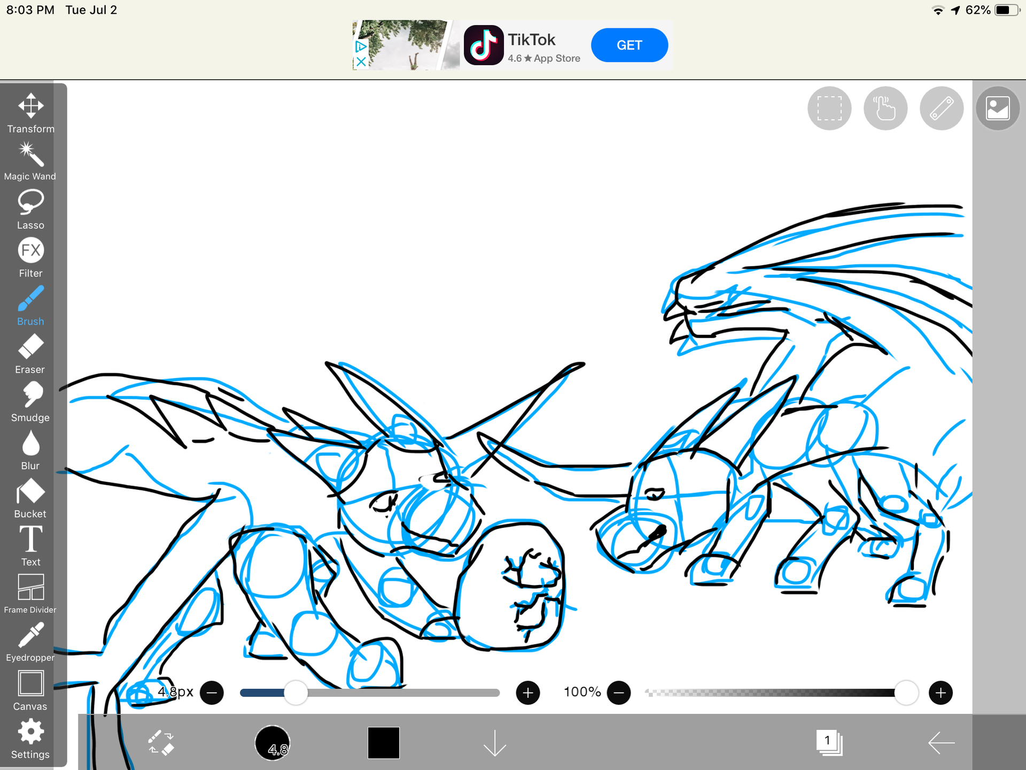1026x770 pixels.
Task: Decrease brush thickness with minus
Action: tap(212, 693)
